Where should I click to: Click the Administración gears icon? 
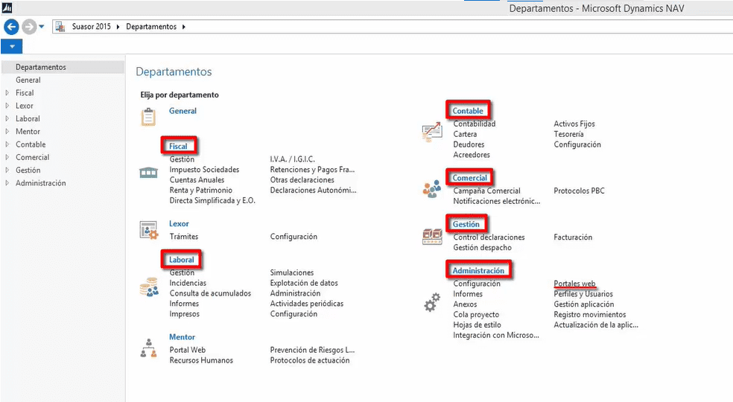point(432,302)
